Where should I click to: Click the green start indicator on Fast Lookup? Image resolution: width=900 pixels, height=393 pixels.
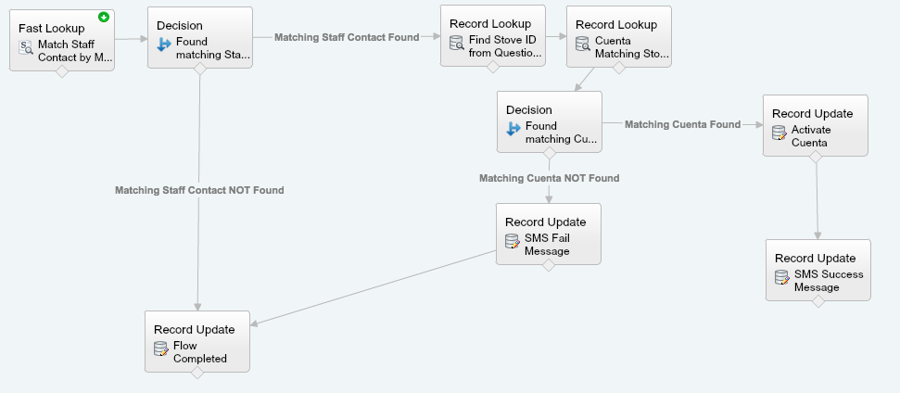(104, 16)
